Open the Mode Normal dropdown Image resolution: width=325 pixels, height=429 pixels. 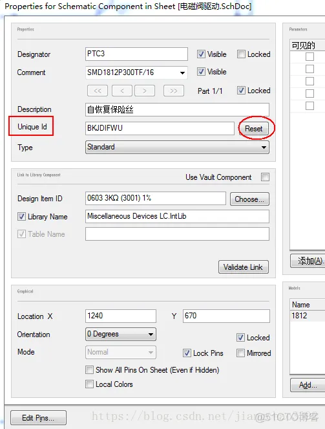121,352
